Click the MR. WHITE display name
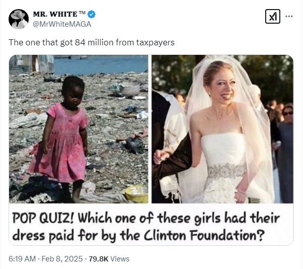303x269 pixels. (55, 14)
